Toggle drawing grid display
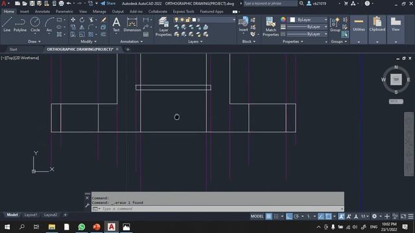This screenshot has width=415, height=233. click(268, 216)
